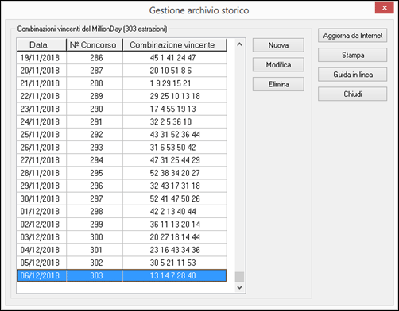This screenshot has width=399, height=311.
Task: Sort by the Data column header
Action: [x=41, y=44]
